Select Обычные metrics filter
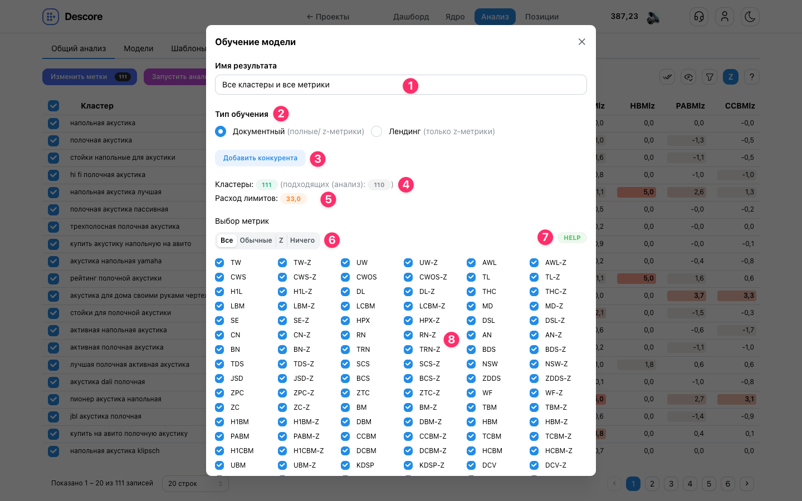Image resolution: width=802 pixels, height=501 pixels. click(256, 240)
